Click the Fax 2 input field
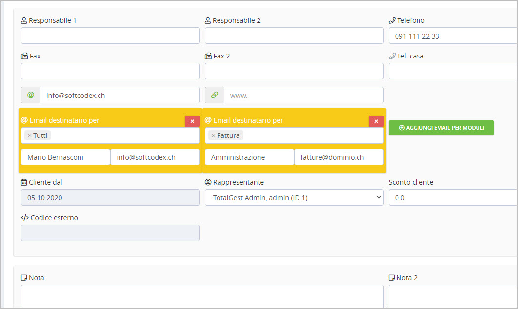 pos(294,71)
